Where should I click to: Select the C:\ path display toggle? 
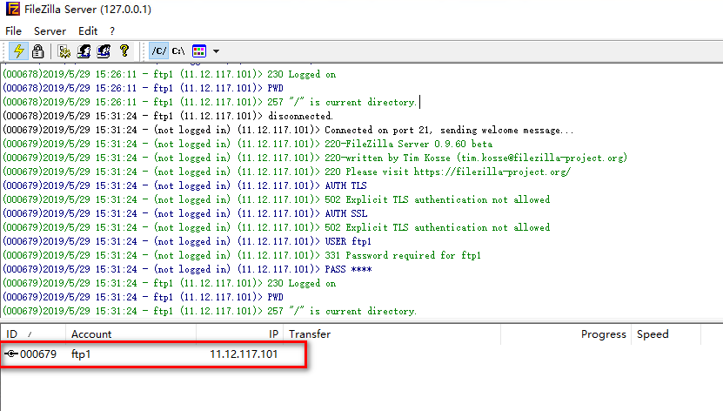(178, 51)
